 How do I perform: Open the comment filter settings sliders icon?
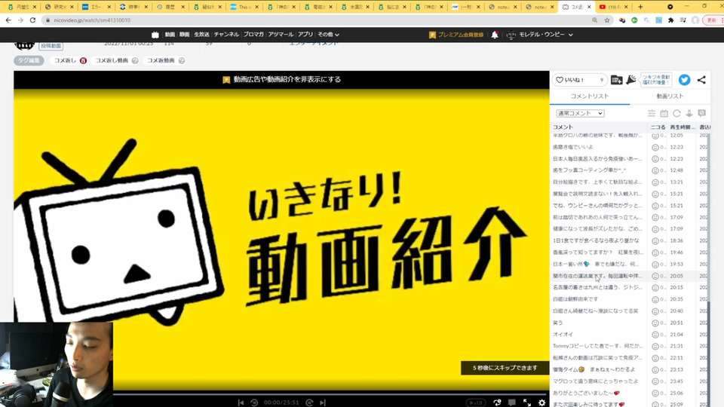coord(652,113)
